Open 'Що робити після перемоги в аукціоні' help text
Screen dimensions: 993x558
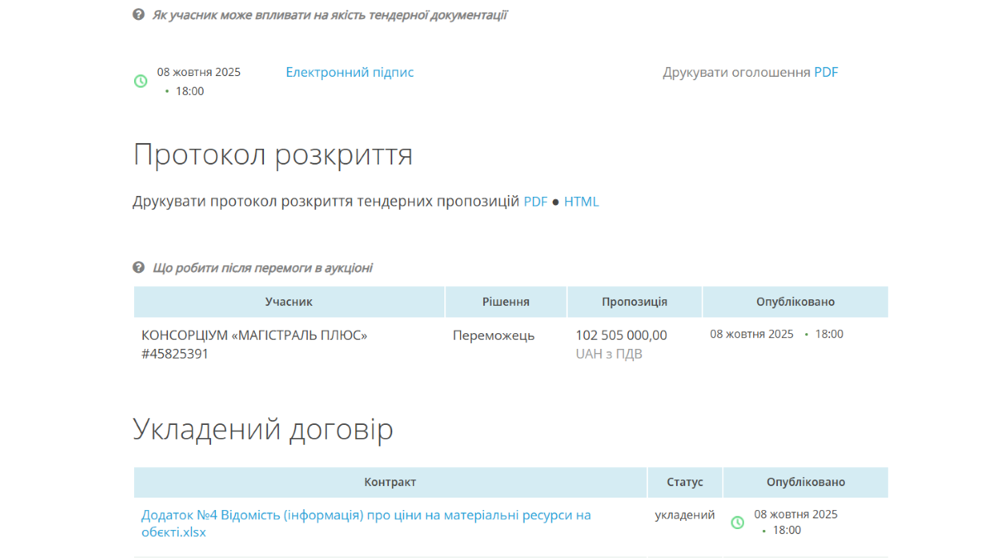tap(262, 268)
